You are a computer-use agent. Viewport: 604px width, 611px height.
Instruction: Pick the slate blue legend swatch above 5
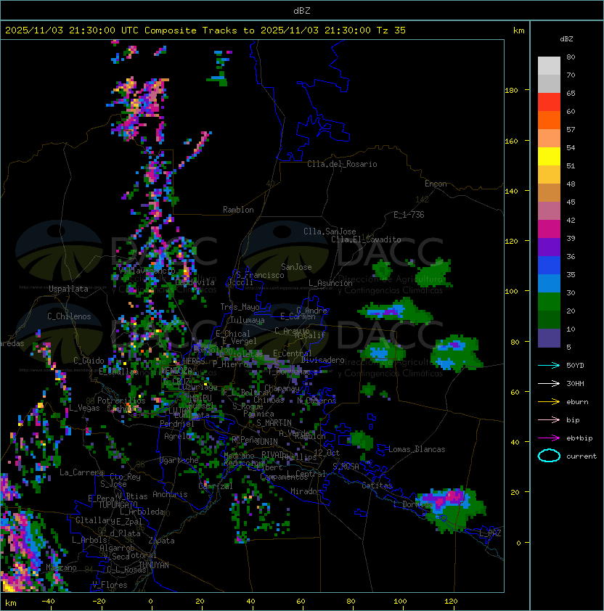click(549, 338)
